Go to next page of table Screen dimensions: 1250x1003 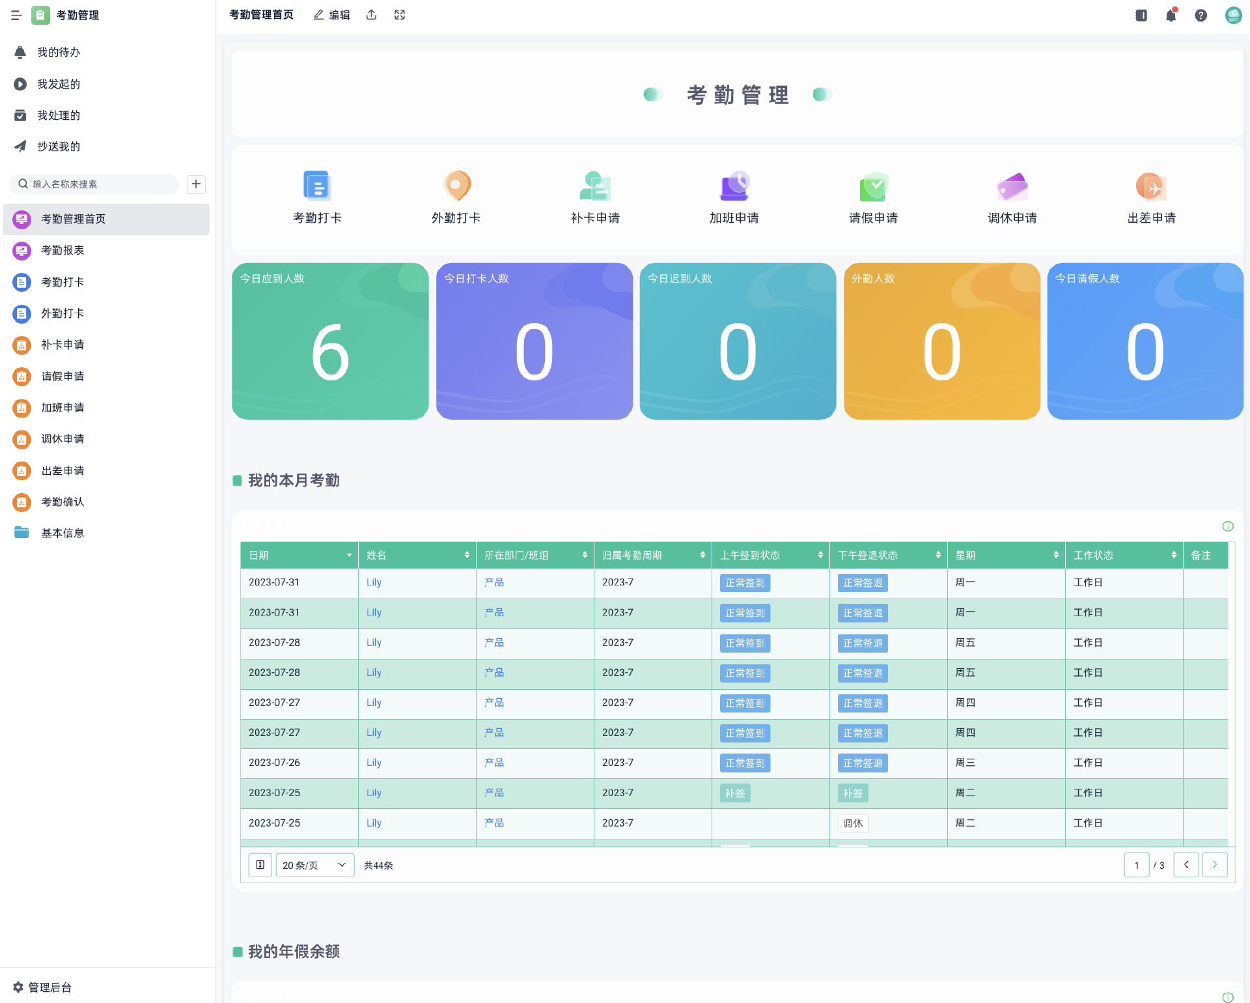(x=1214, y=865)
